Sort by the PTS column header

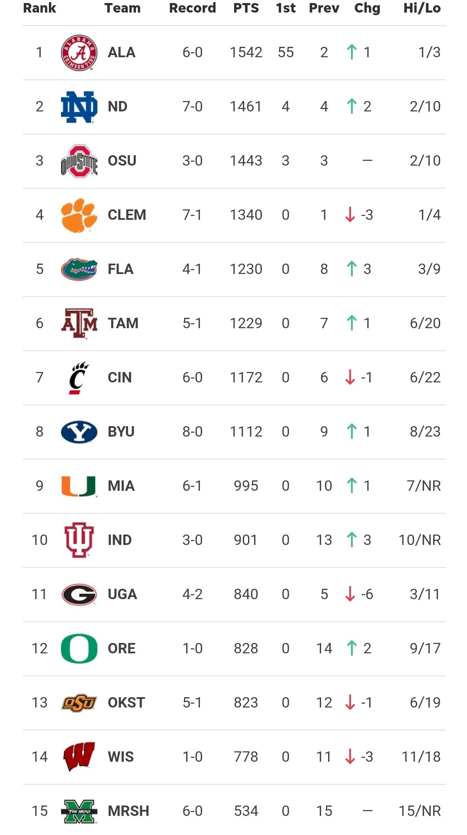coord(246,8)
